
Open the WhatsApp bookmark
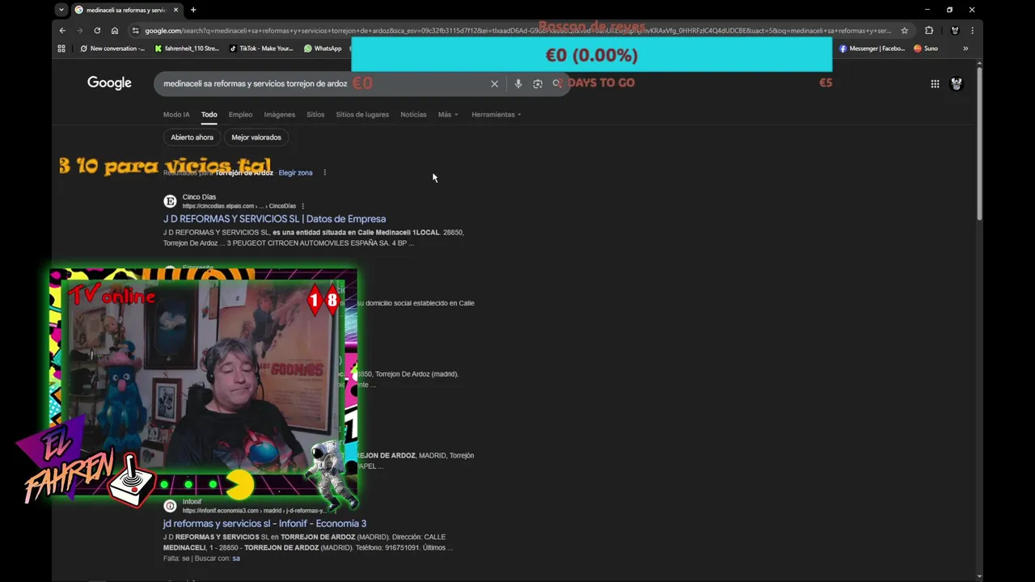[323, 48]
